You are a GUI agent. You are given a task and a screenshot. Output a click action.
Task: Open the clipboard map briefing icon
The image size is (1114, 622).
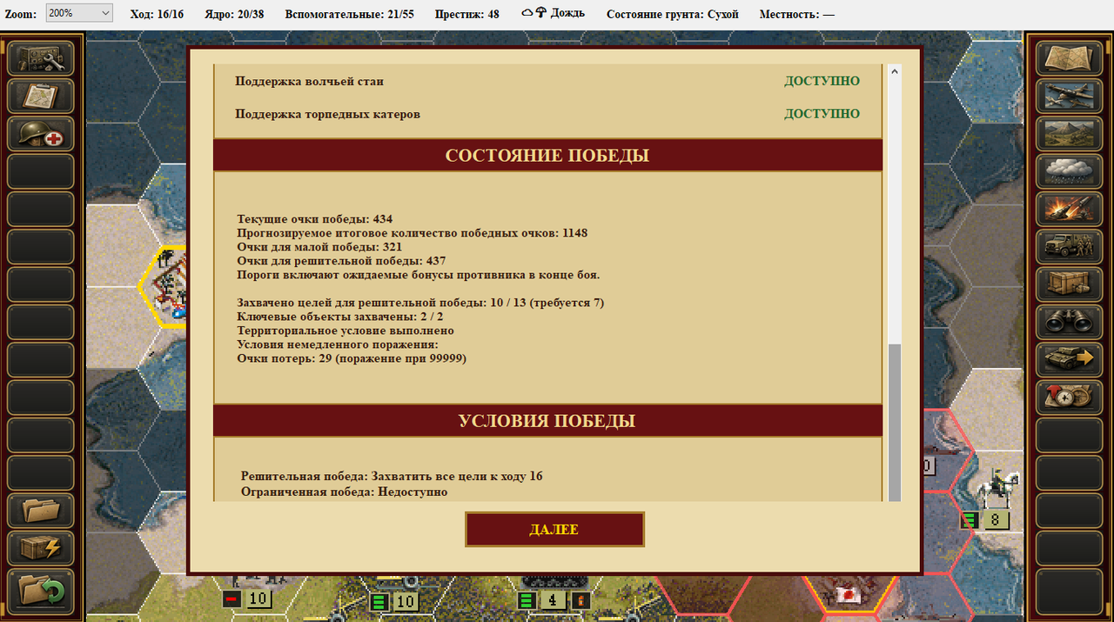tap(41, 96)
